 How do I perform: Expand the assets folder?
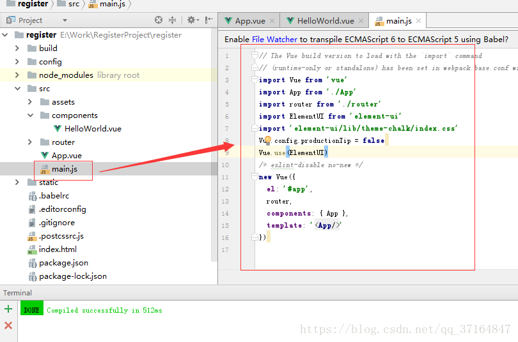click(x=30, y=102)
